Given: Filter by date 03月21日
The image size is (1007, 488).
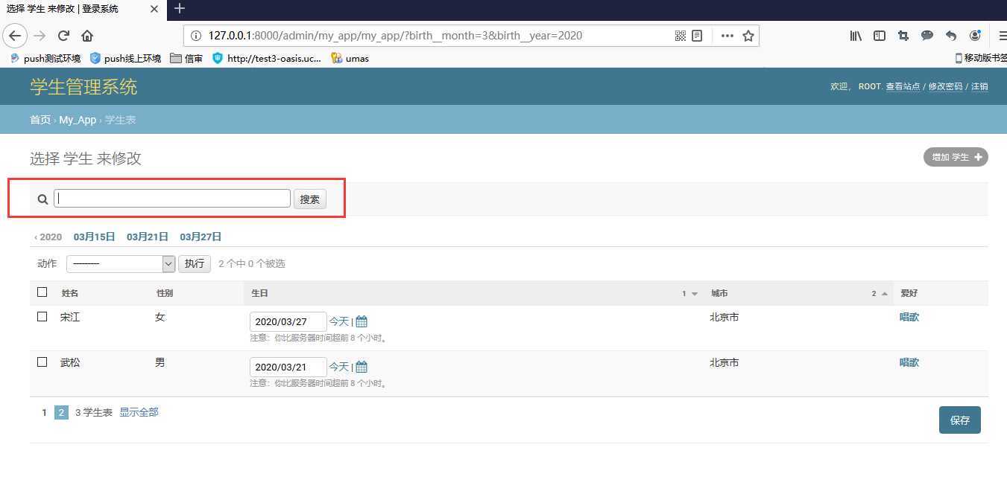Looking at the screenshot, I should tap(148, 237).
